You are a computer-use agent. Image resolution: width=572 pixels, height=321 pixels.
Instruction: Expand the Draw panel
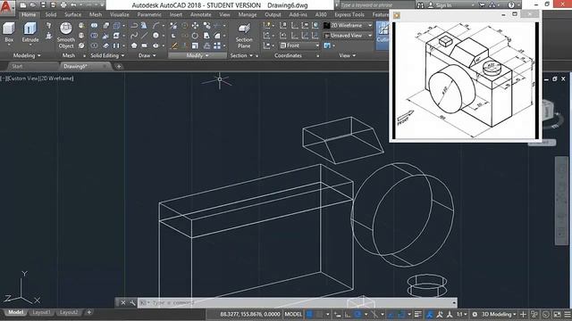[147, 55]
